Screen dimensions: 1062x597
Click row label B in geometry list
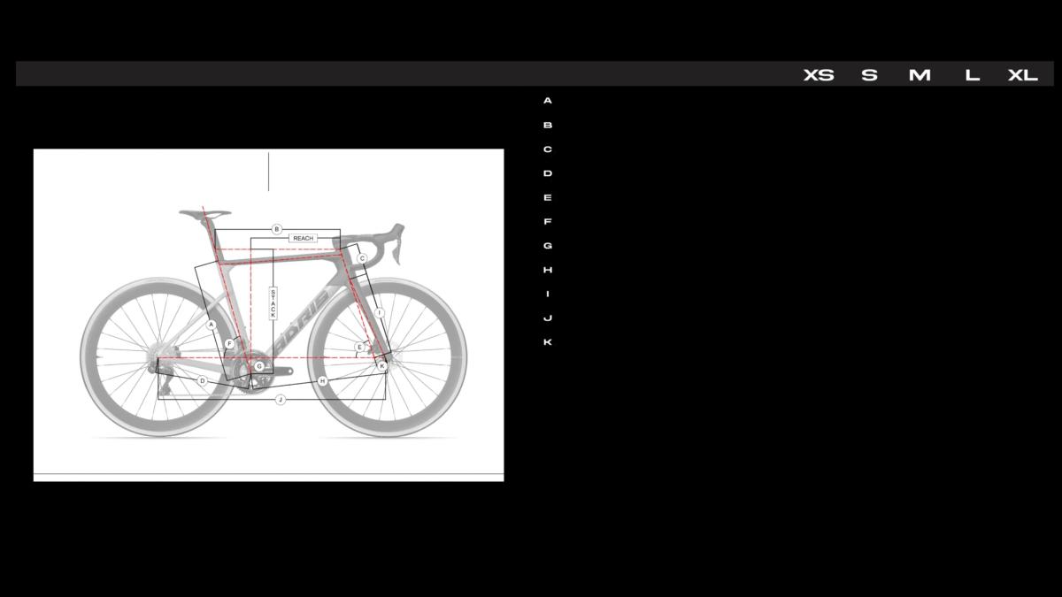pos(548,126)
